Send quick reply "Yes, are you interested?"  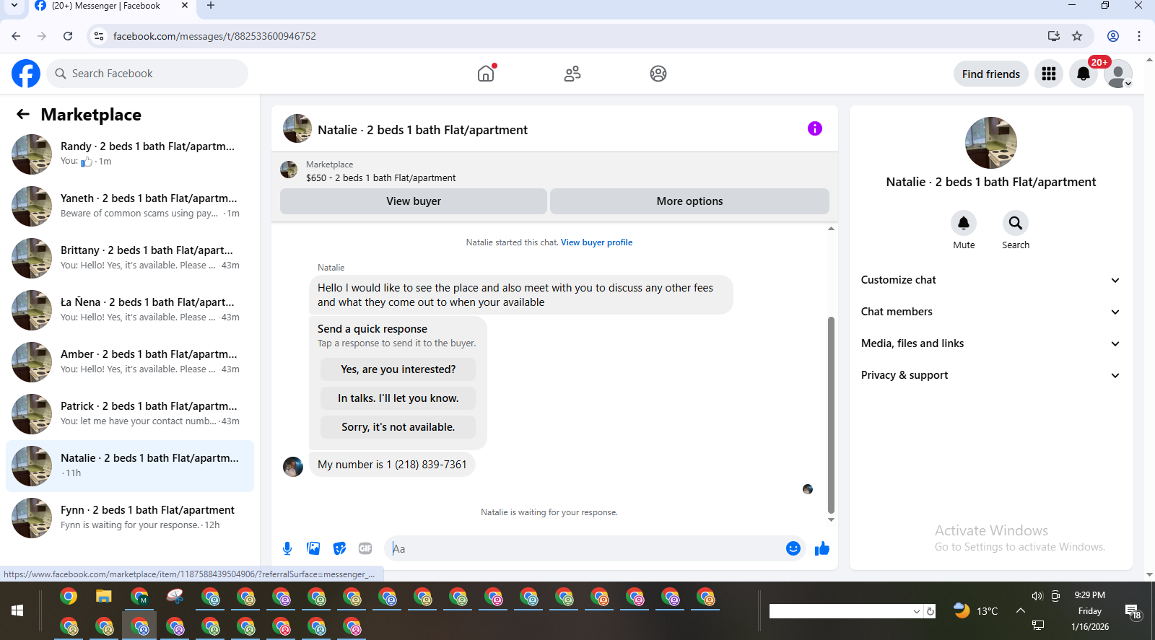pos(398,369)
